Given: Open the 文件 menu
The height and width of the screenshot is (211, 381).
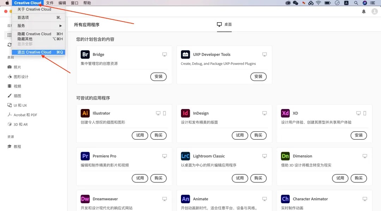Looking at the screenshot, I should [50, 3].
